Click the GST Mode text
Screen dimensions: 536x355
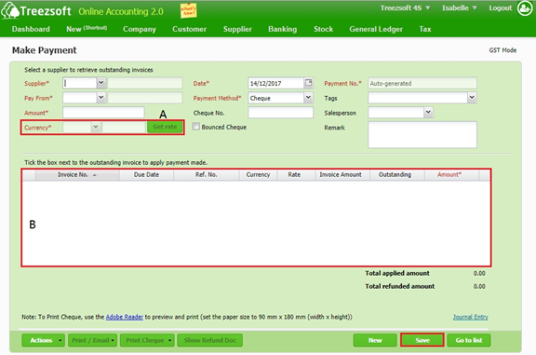(x=502, y=50)
